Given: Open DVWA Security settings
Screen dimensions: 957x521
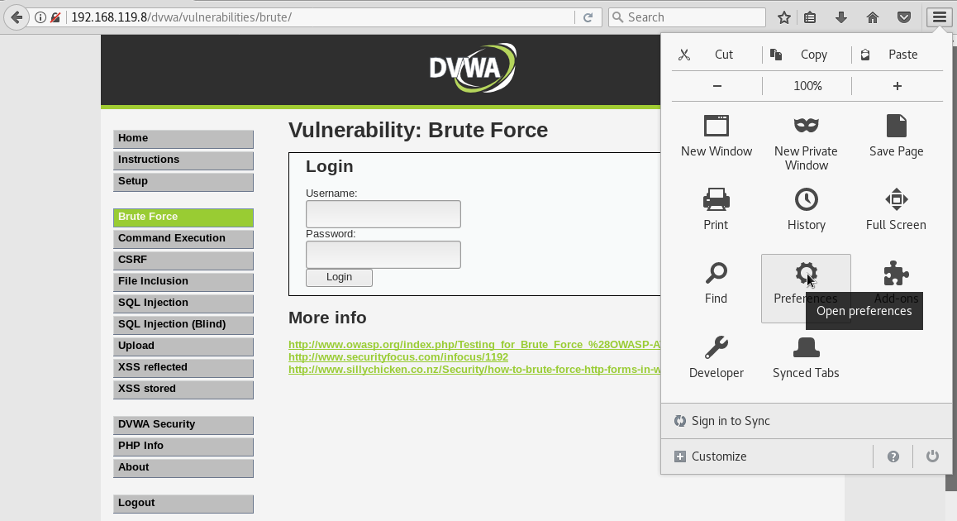Looking at the screenshot, I should (x=183, y=424).
